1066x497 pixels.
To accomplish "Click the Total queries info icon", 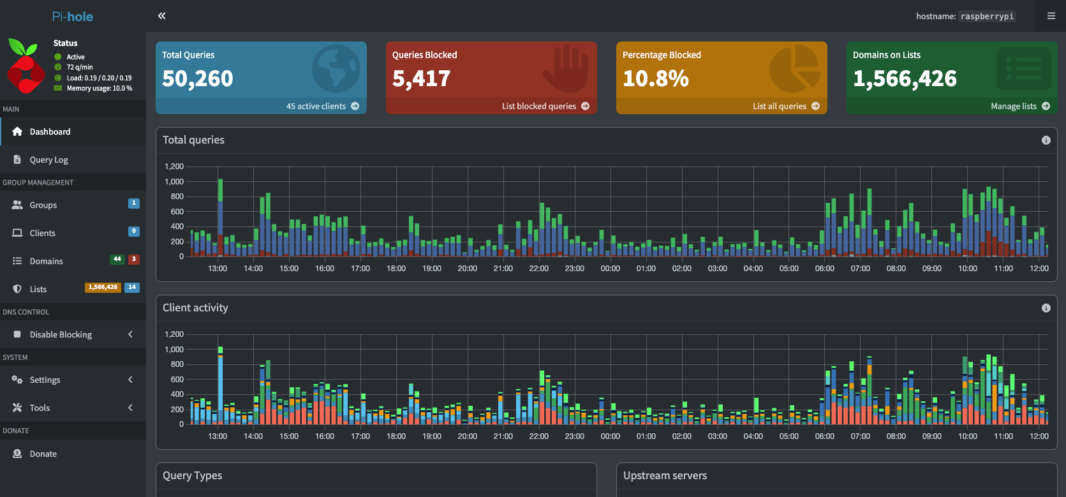I will (1046, 140).
